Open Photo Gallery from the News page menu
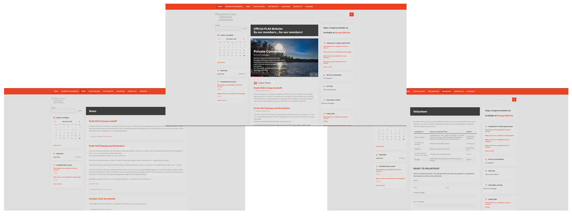The width and height of the screenshot is (572, 217). click(94, 91)
